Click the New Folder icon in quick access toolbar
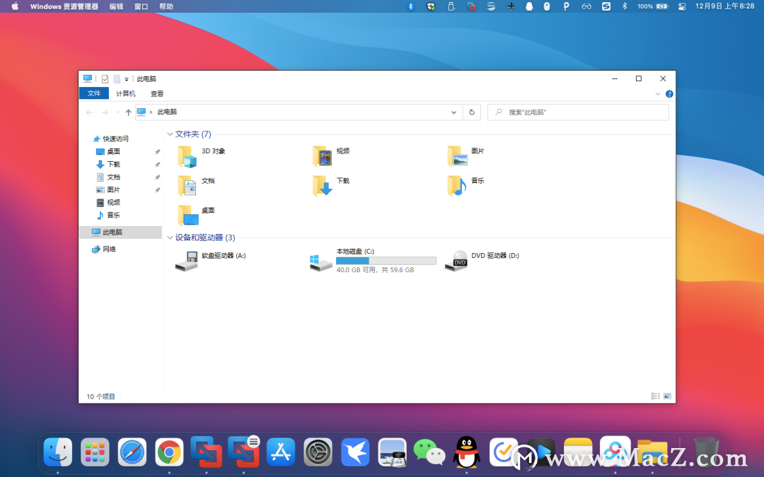The width and height of the screenshot is (764, 477). coord(117,79)
